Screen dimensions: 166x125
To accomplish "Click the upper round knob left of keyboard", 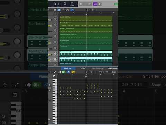I will [x=49, y=85].
